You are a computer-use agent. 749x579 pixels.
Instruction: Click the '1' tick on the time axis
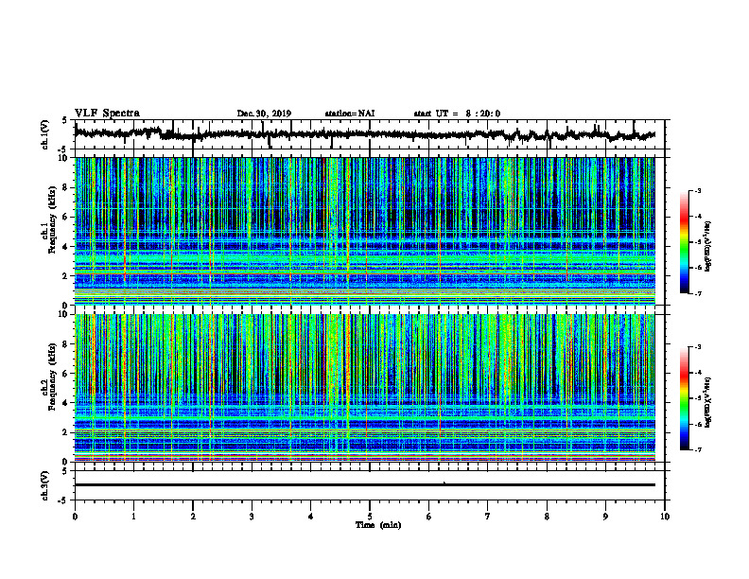[x=133, y=517]
